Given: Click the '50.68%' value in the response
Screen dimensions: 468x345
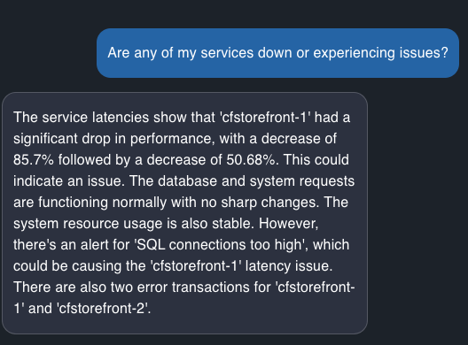Looking at the screenshot, I should pos(253,160).
